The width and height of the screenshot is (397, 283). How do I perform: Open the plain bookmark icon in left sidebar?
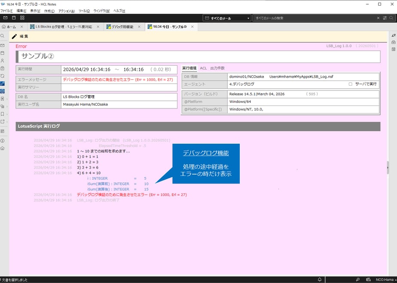click(3, 114)
